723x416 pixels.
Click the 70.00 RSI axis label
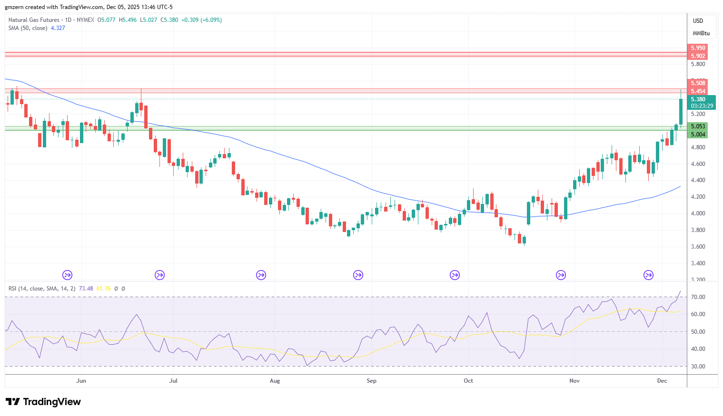698,297
